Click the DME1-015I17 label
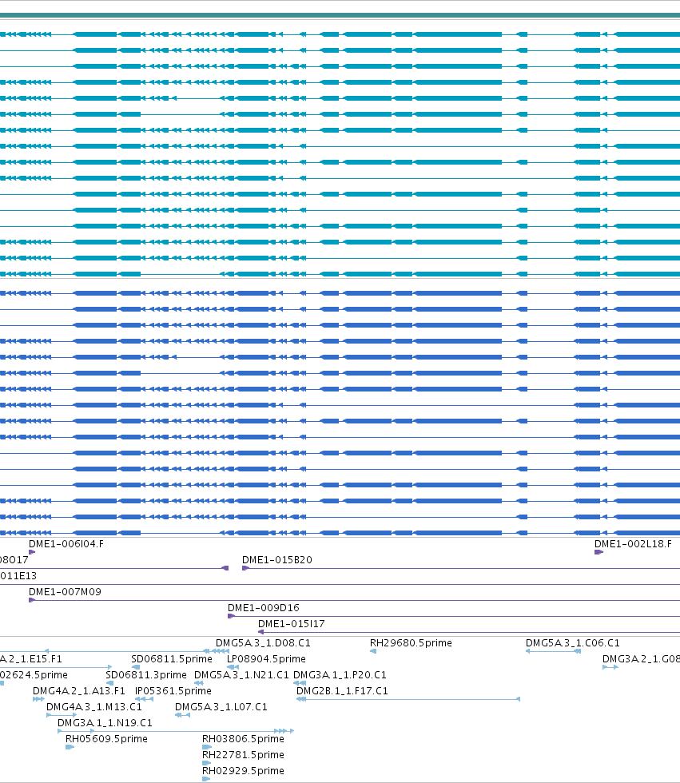Viewport: 680px width, 783px height. click(291, 624)
